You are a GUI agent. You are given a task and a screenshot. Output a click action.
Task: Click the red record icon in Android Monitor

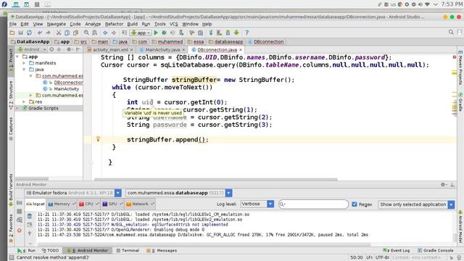point(20,231)
